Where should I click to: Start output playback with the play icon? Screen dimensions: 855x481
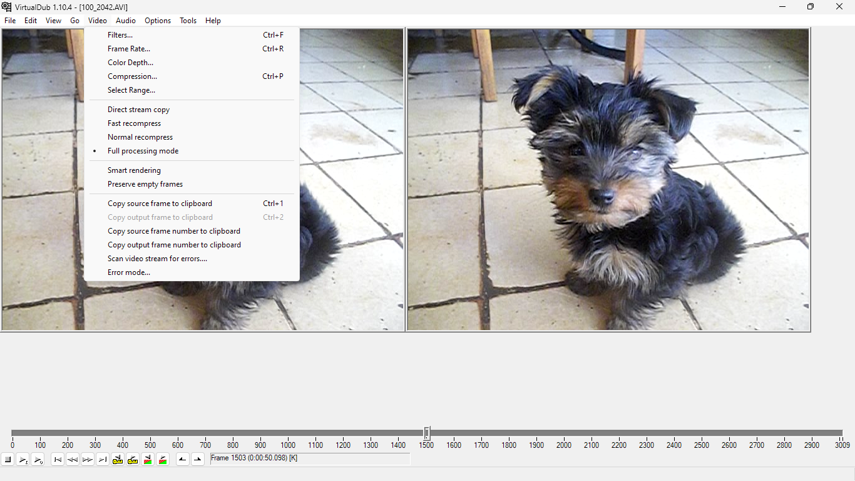(x=38, y=460)
